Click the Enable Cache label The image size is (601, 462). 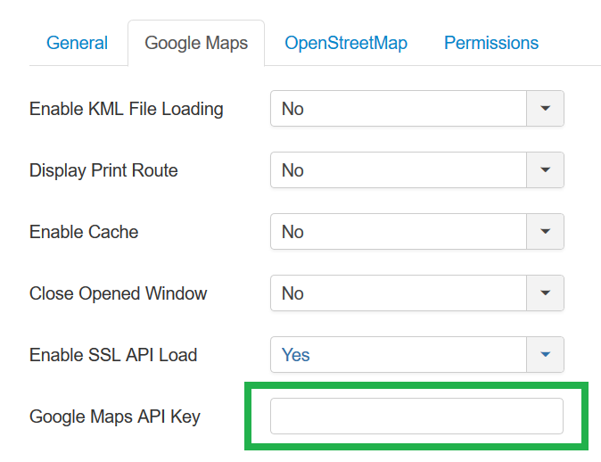84,232
